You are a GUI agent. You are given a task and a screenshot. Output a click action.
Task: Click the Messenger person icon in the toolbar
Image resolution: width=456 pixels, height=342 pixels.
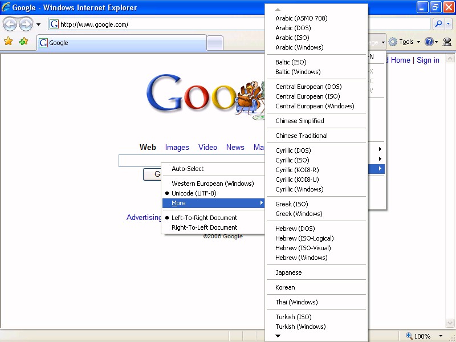click(447, 42)
